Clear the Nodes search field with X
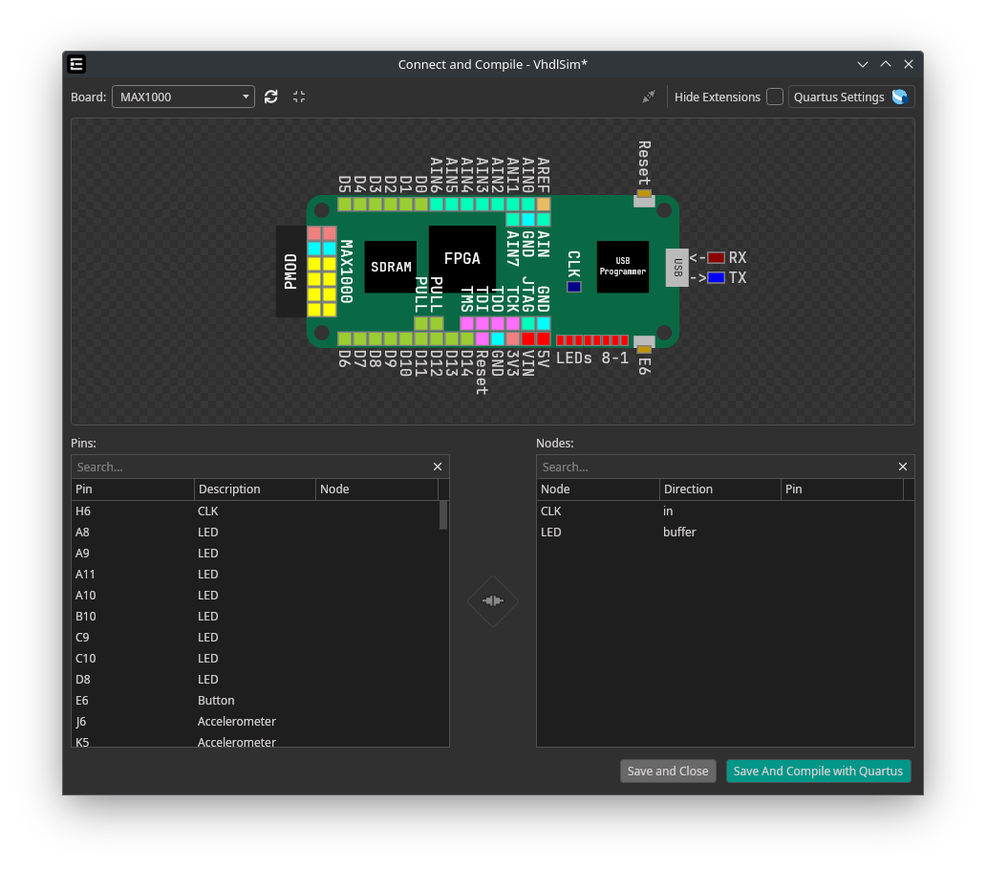This screenshot has height=870, width=987. [903, 467]
